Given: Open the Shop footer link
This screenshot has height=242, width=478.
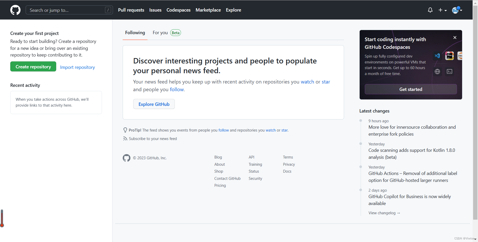Looking at the screenshot, I should (219, 171).
